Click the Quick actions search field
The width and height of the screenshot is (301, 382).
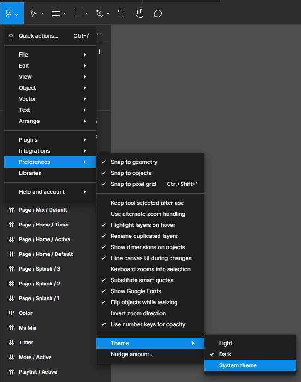click(39, 36)
